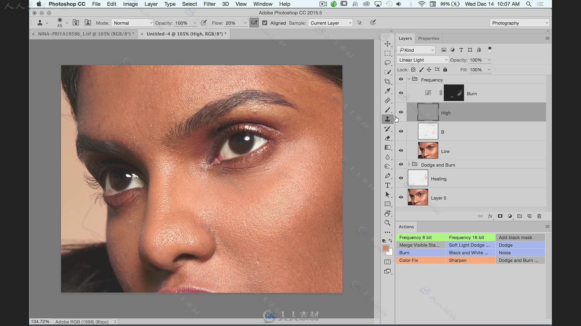Toggle visibility of the Low layer
581x326 pixels.
(402, 150)
